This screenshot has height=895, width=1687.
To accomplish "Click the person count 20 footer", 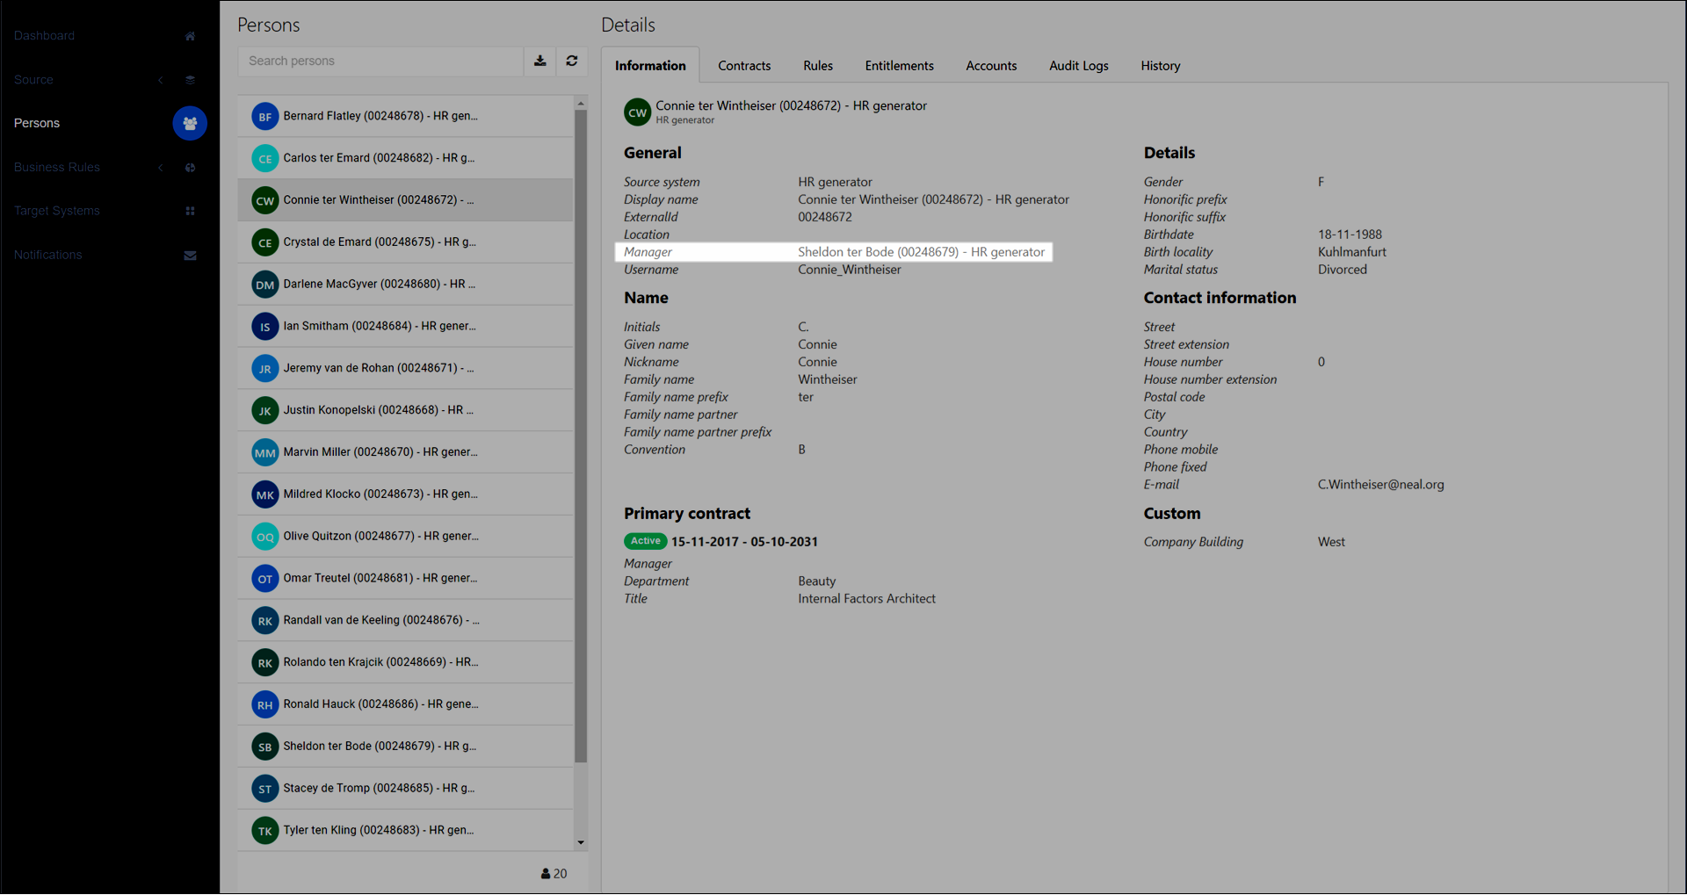I will pyautogui.click(x=554, y=874).
